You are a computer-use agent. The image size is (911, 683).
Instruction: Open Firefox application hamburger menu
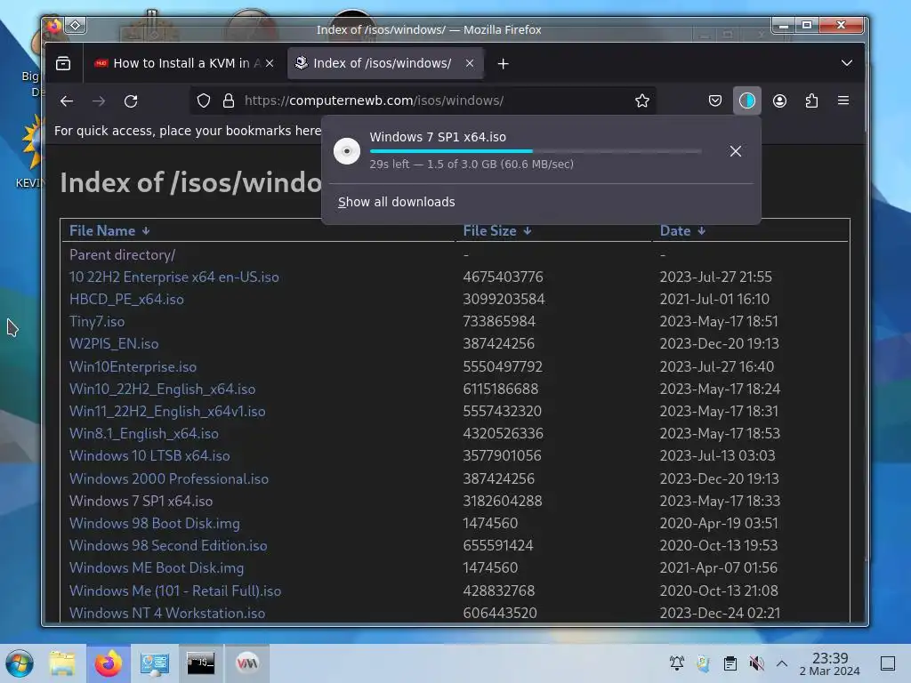tap(843, 100)
